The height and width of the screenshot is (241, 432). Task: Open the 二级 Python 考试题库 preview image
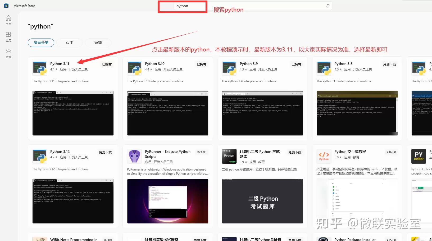point(262,201)
